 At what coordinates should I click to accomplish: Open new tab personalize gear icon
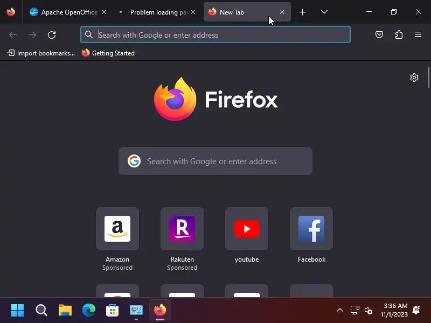click(414, 78)
